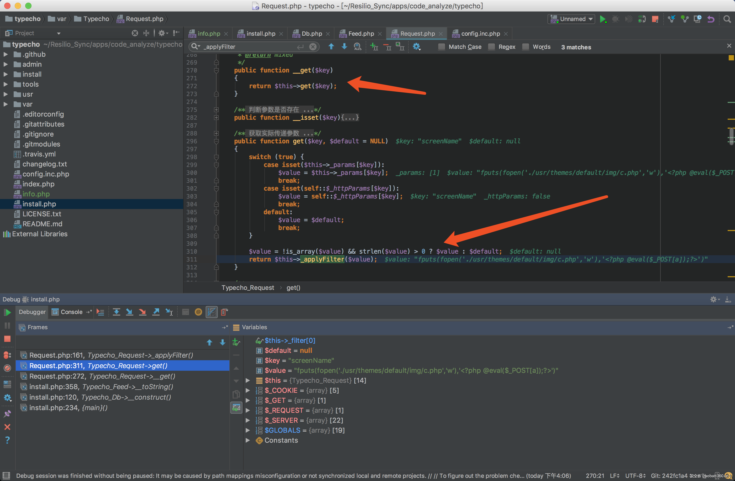Click the Typecho_Request breadcrumb
This screenshot has width=735, height=481.
pyautogui.click(x=248, y=287)
